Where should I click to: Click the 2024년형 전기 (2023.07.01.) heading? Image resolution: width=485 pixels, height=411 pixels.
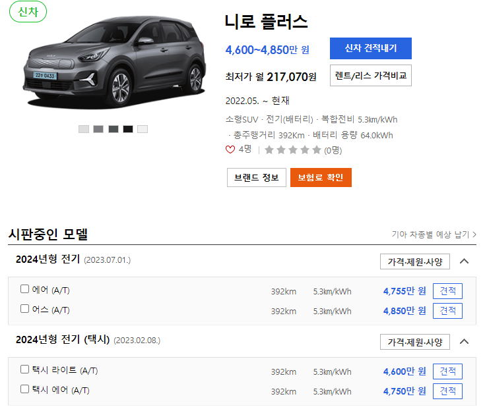73,260
